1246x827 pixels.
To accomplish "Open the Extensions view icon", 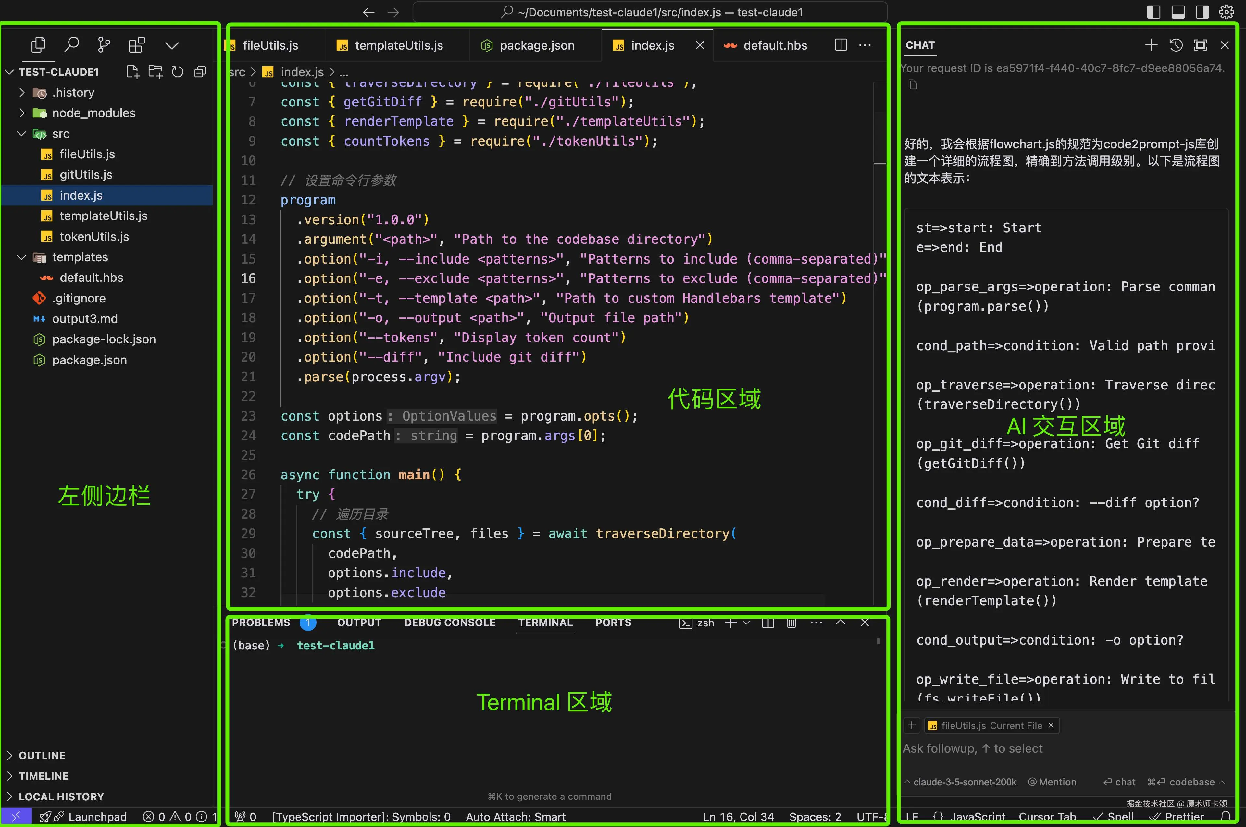I will (x=137, y=45).
